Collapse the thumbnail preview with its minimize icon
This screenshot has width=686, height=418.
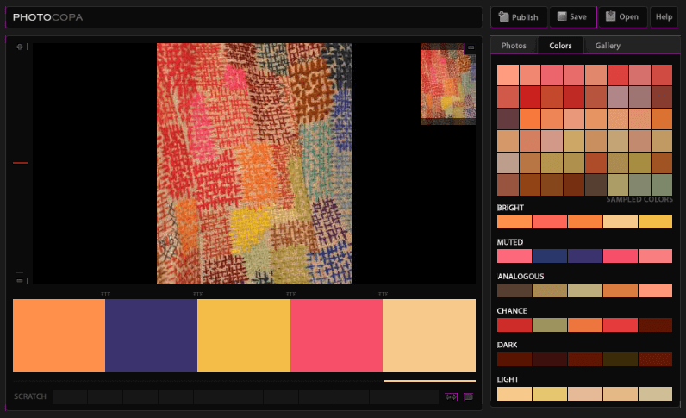tap(471, 48)
